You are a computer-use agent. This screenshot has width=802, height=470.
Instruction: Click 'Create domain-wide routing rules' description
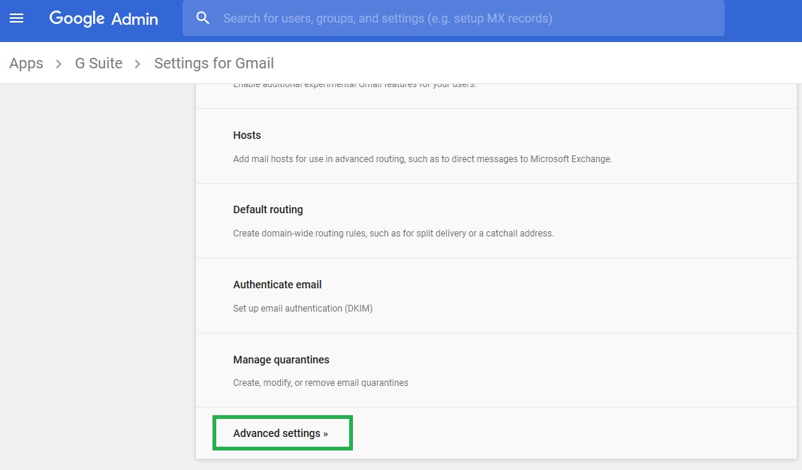coord(393,233)
